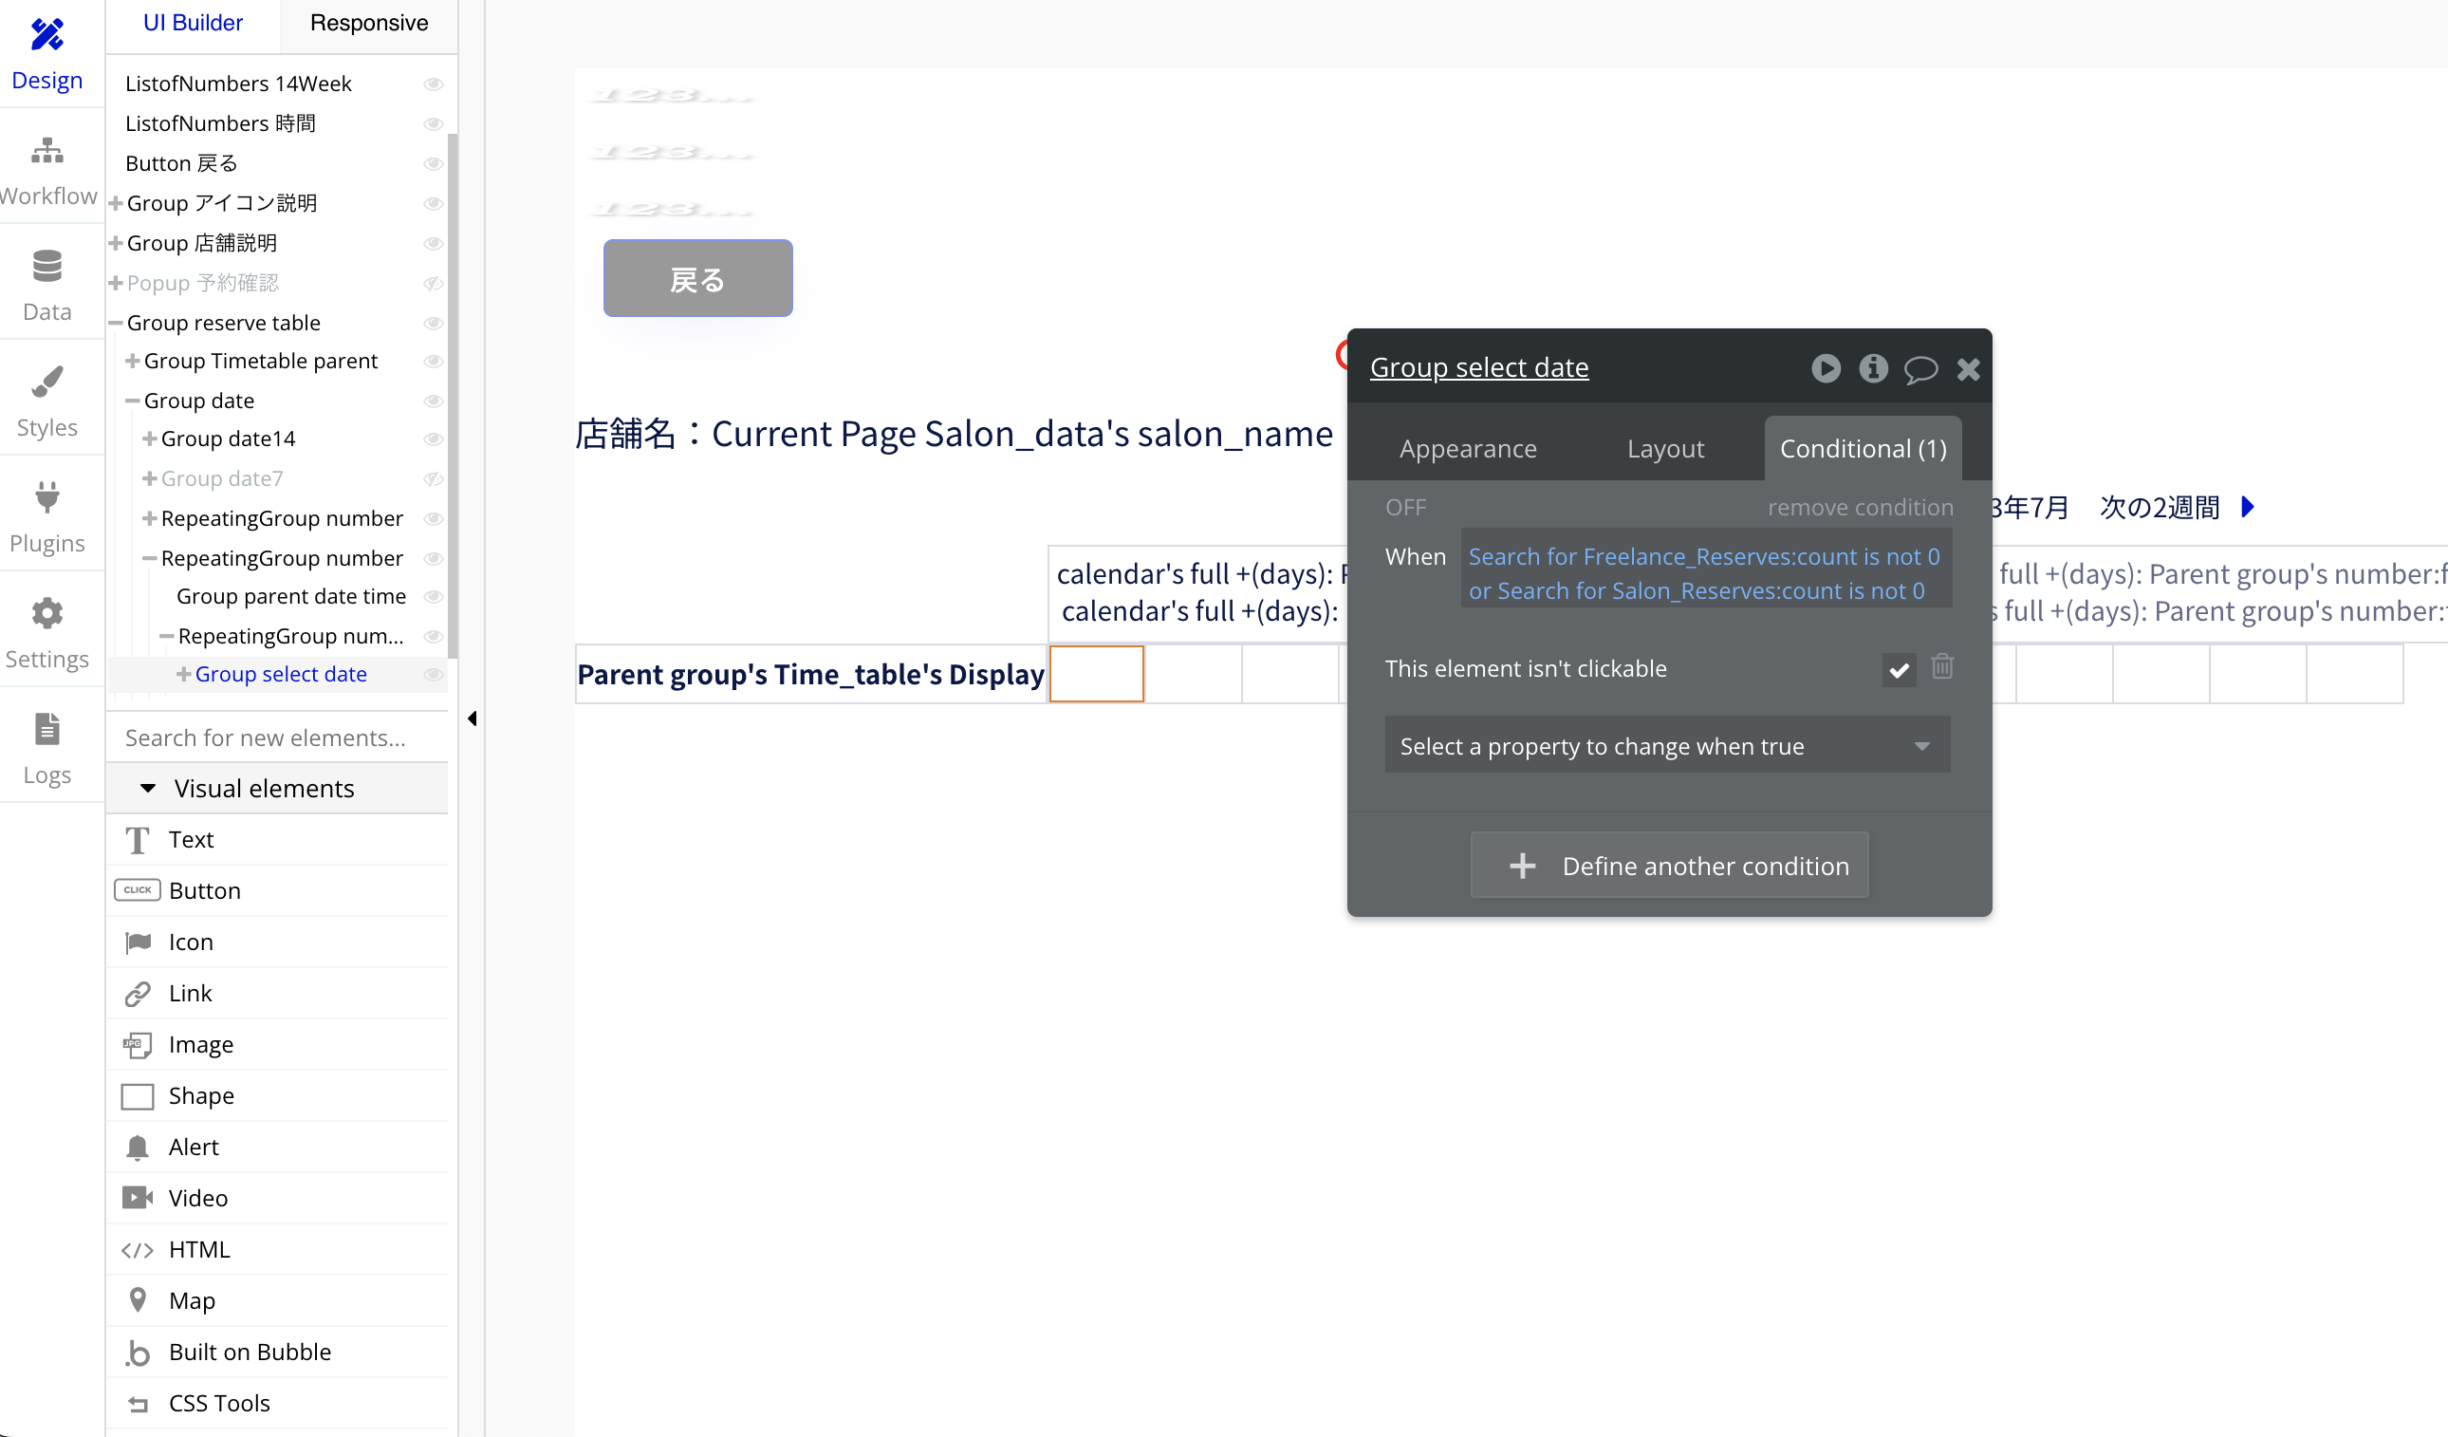
Task: Collapse the Visual elements section
Action: (x=148, y=788)
